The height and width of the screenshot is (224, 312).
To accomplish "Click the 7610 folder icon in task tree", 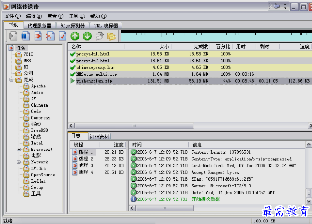I will point(19,54).
